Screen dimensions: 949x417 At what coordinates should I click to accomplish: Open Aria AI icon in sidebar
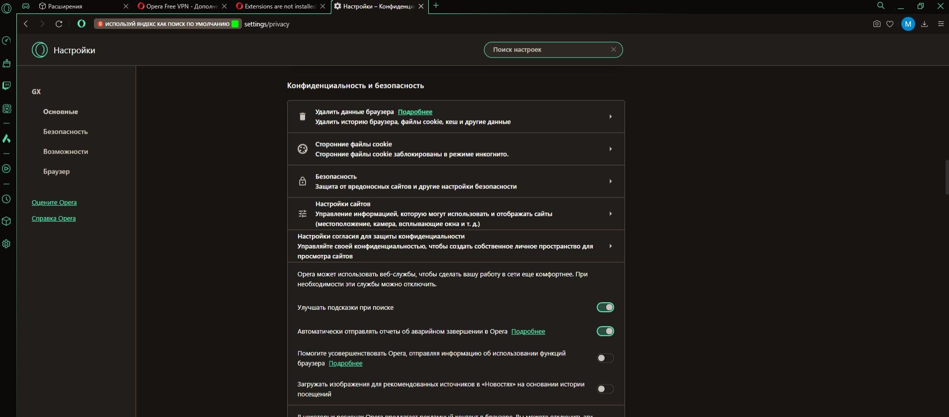pyautogui.click(x=6, y=139)
